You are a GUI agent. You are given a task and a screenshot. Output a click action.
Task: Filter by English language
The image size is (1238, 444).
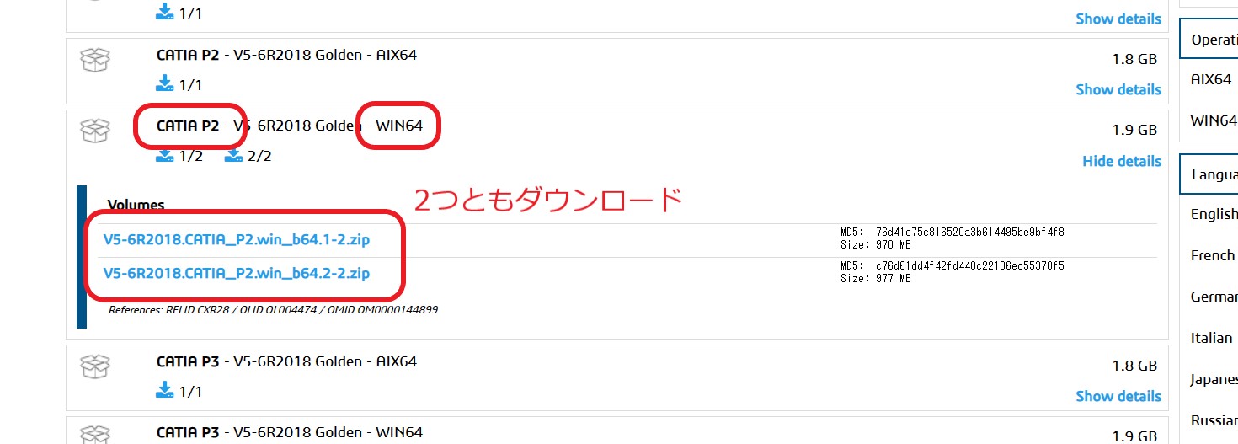[1214, 214]
